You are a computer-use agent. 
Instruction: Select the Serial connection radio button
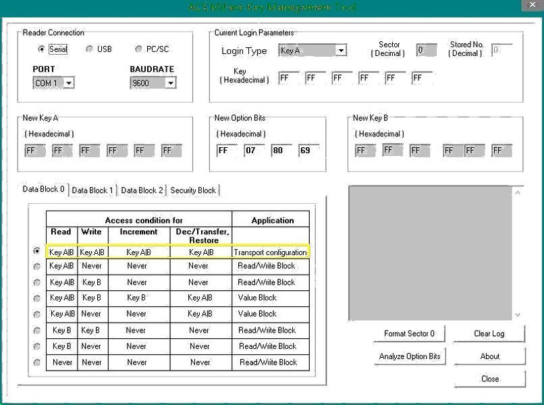41,49
